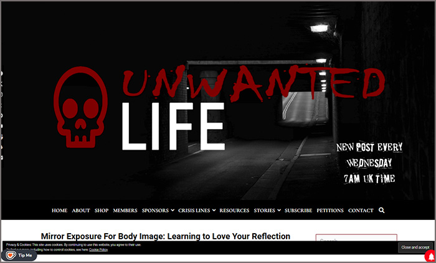436x263 pixels.
Task: Expand the SPONSORS dropdown chevron
Action: [x=173, y=211]
